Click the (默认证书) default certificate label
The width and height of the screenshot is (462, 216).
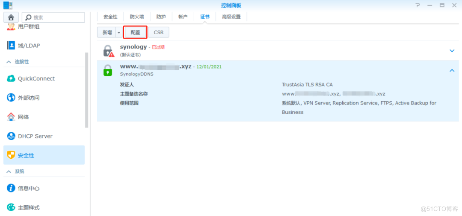[x=130, y=55]
